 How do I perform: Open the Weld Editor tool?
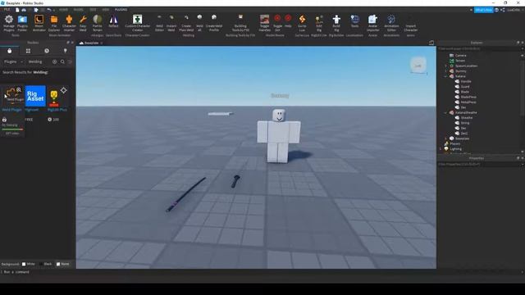[x=159, y=23]
